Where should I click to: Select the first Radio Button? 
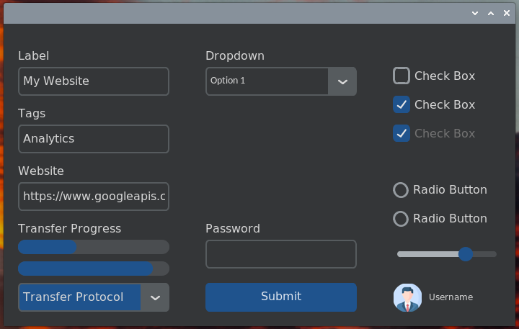[401, 190]
